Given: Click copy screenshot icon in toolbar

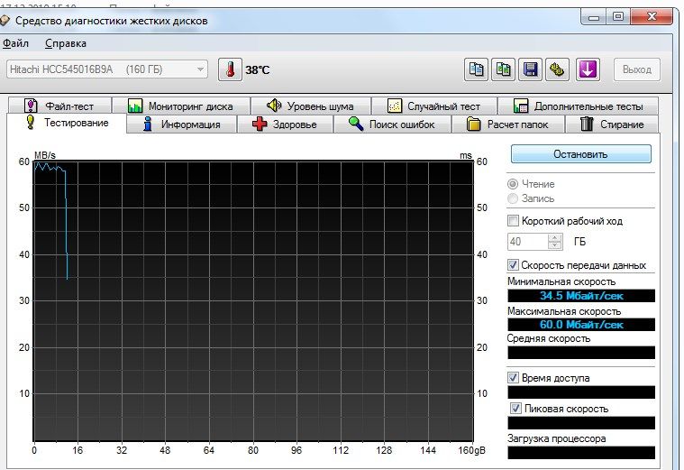Looking at the screenshot, I should point(504,69).
